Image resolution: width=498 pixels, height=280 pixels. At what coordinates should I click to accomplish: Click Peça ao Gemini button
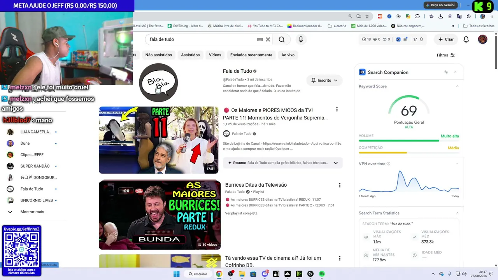point(440,5)
